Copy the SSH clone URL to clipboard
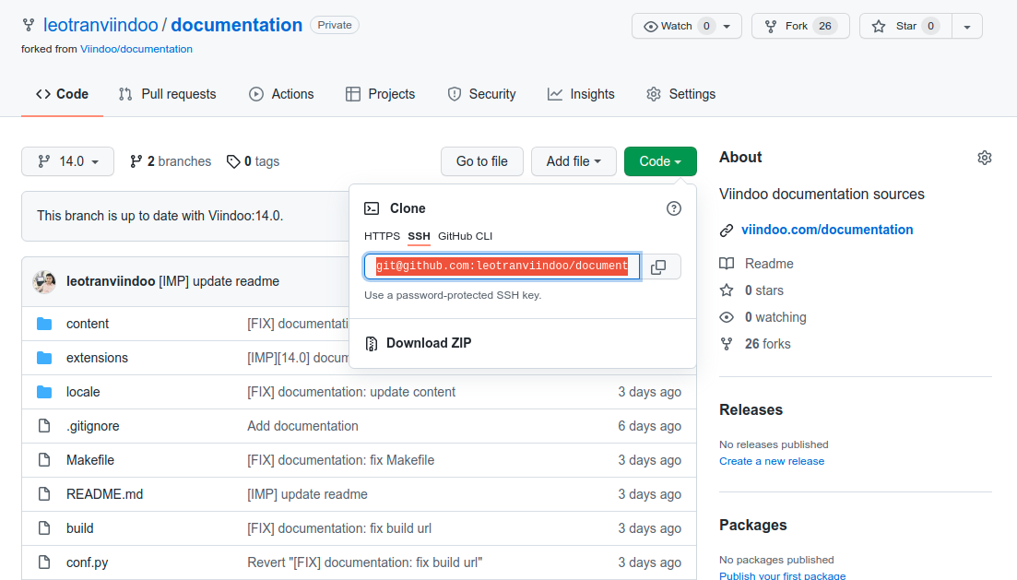This screenshot has height=580, width=1017. click(x=658, y=267)
